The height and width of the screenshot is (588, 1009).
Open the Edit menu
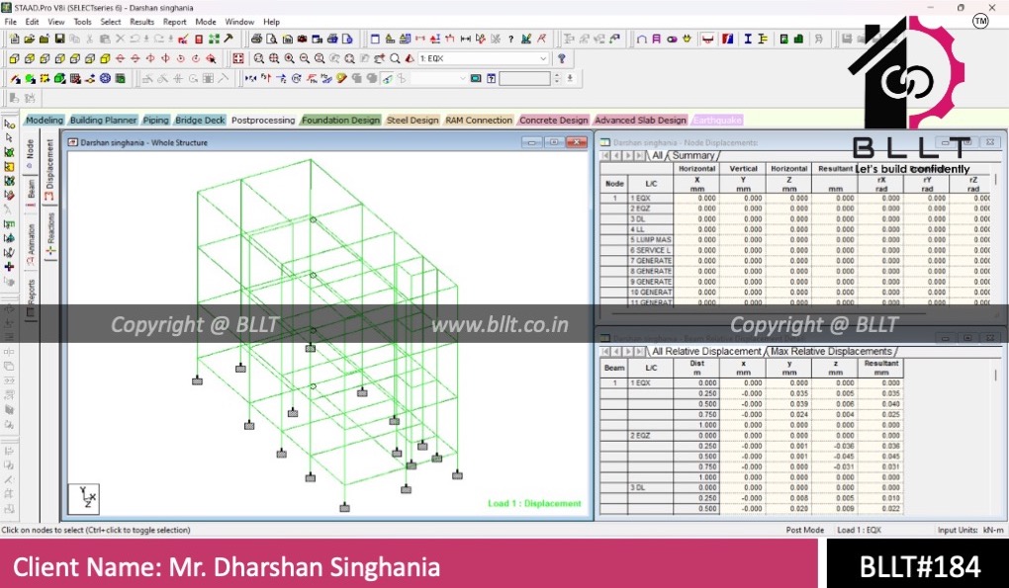click(x=33, y=21)
